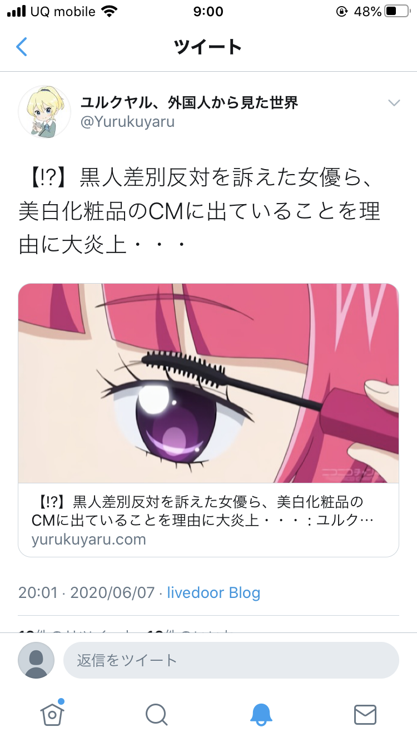Viewport: 417px width, 742px height.
Task: Open Yurukuyaru's profile avatar
Action: pos(44,112)
